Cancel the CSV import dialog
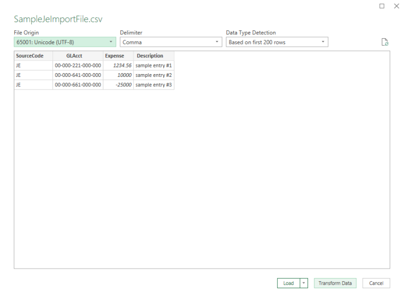Viewport: 404px width, 302px height. click(376, 283)
